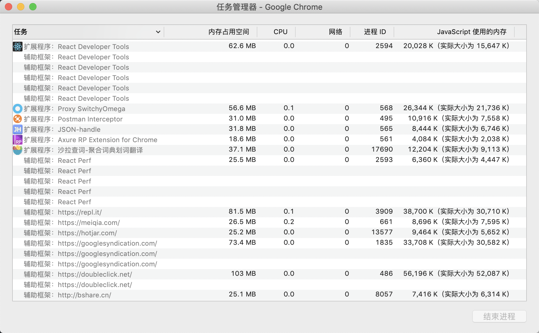
Task: Click the Axure RP Extension icon
Action: coord(18,140)
